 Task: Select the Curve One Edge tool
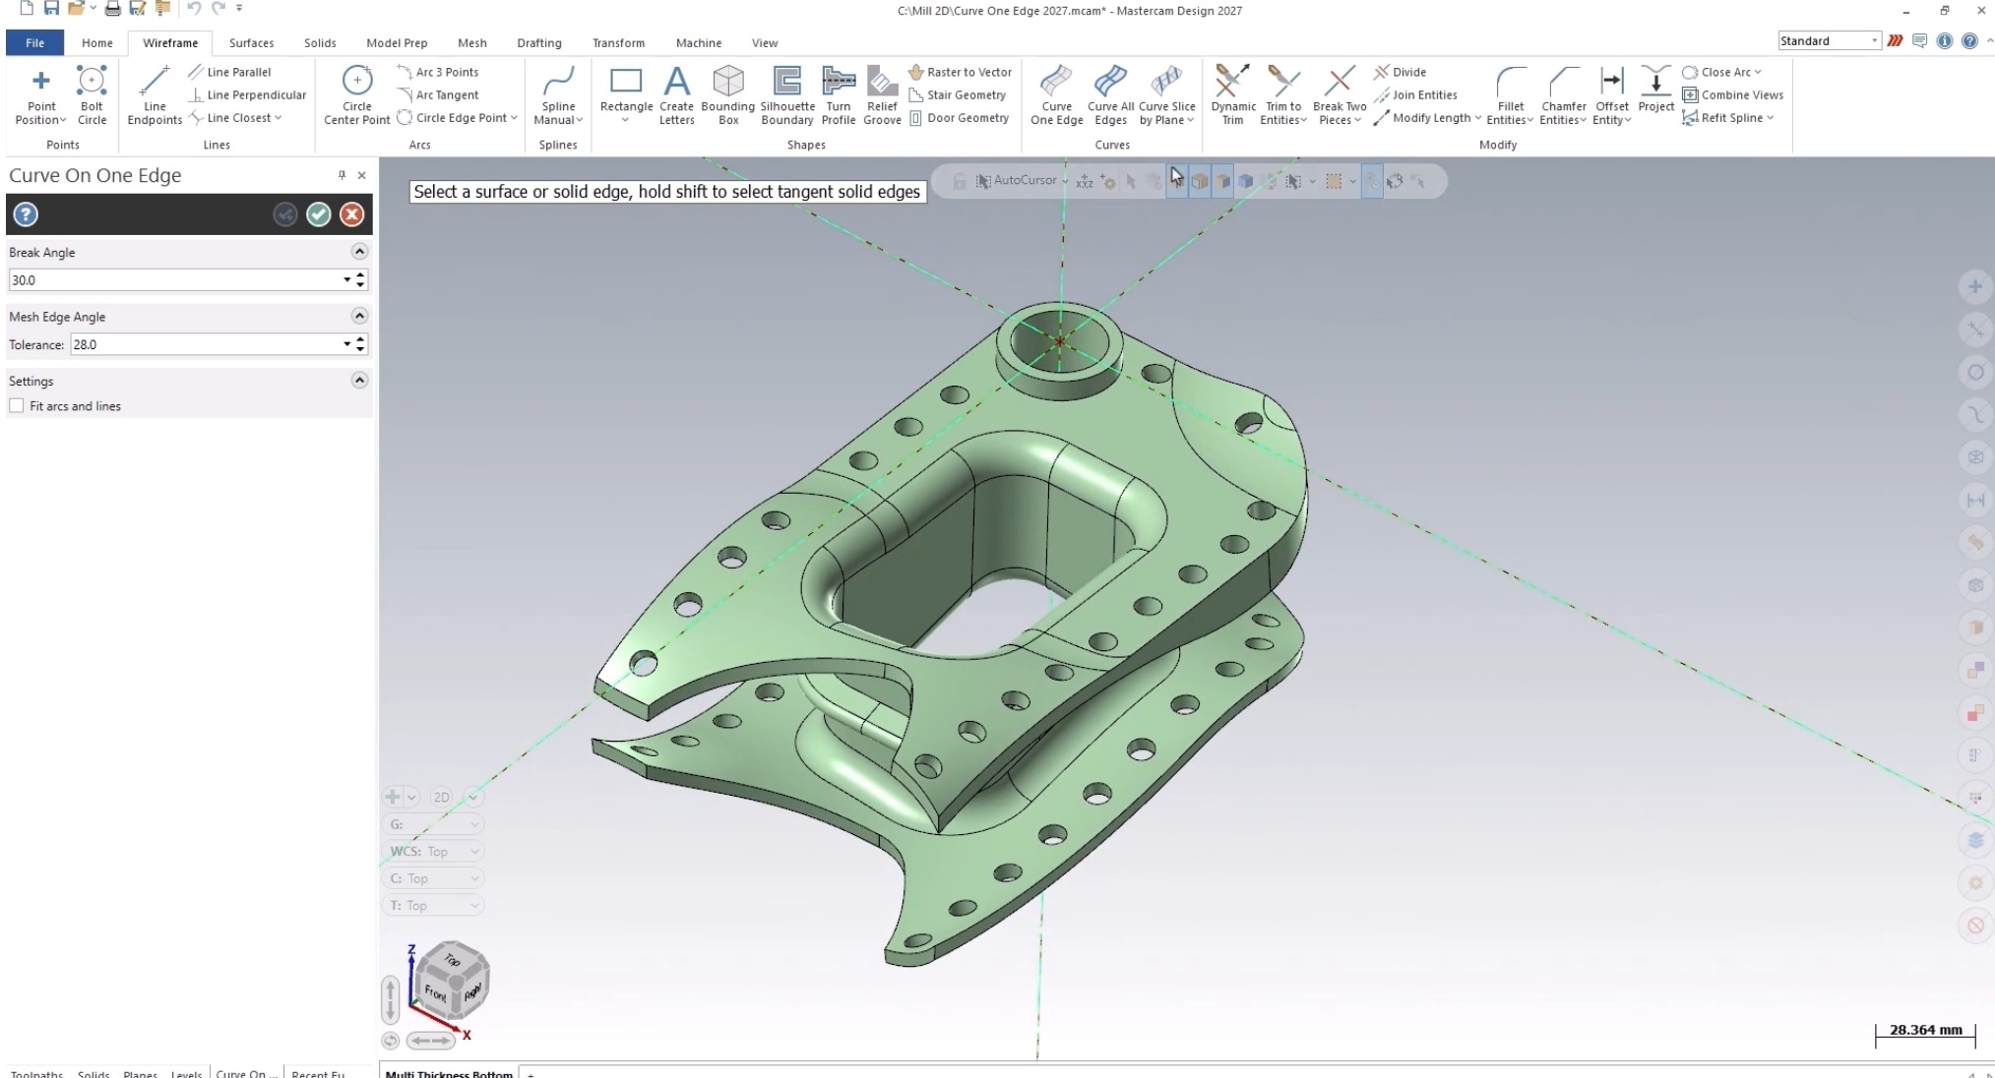coord(1056,95)
